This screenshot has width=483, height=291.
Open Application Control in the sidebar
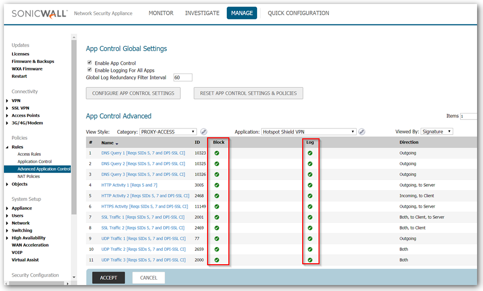pyautogui.click(x=35, y=162)
